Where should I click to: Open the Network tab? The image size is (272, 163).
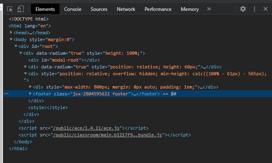[x=126, y=9]
